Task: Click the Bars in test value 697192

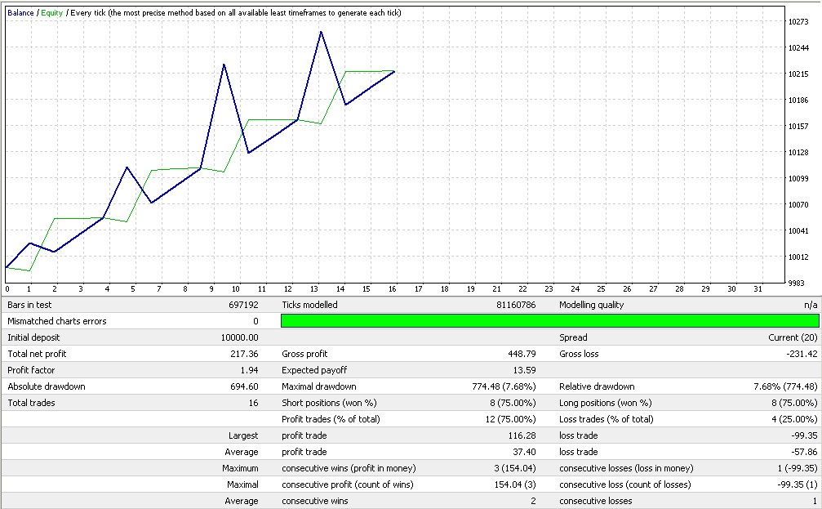Action: click(x=243, y=305)
